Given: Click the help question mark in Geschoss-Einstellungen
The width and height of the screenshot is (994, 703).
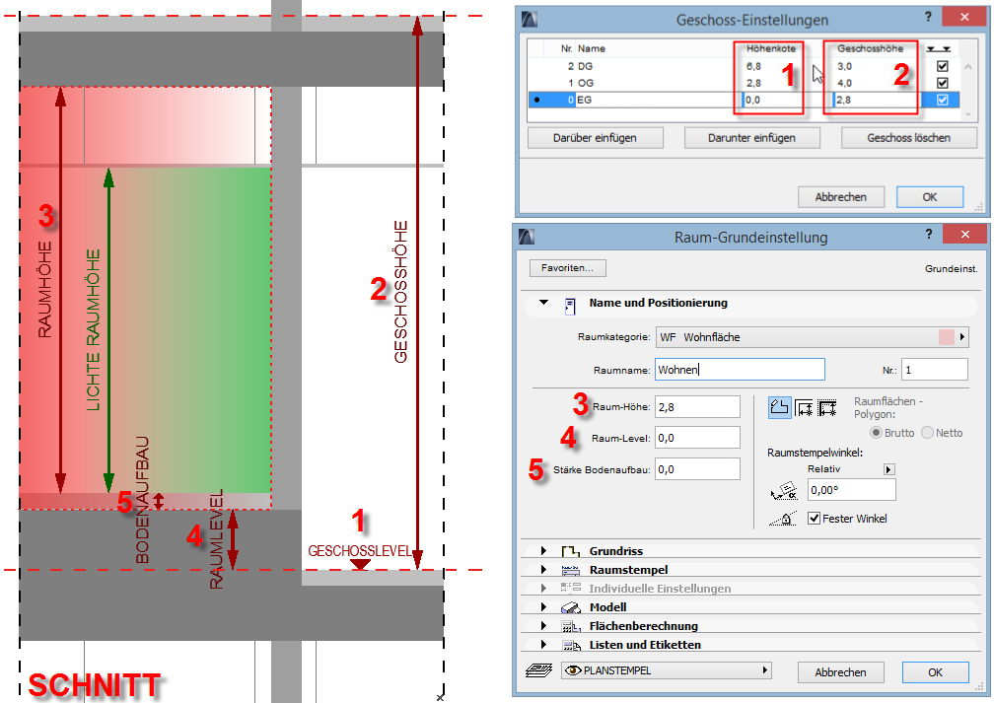Looking at the screenshot, I should [x=929, y=19].
